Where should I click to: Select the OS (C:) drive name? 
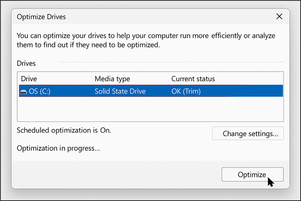pos(40,91)
